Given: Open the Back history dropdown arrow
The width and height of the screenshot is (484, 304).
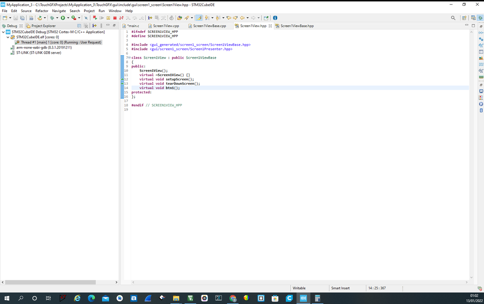Looking at the screenshot, I should tap(248, 18).
